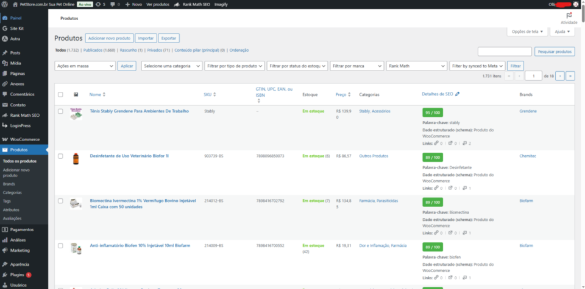Open the Rank Math filter dropdown
Image resolution: width=585 pixels, height=289 pixels.
pyautogui.click(x=417, y=66)
